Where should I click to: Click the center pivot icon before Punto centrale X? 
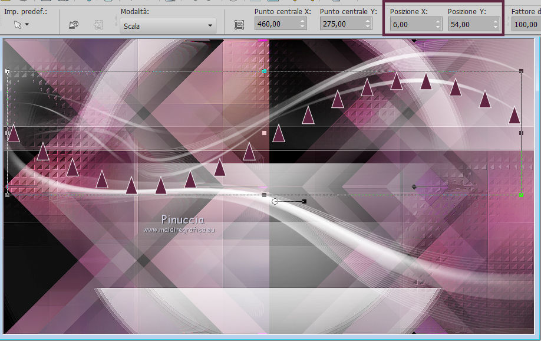239,25
